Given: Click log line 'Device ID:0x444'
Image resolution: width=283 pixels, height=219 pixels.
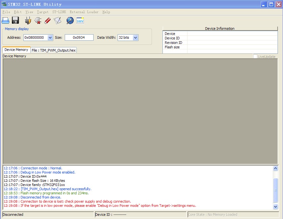Looking at the screenshot, I should [25, 176].
